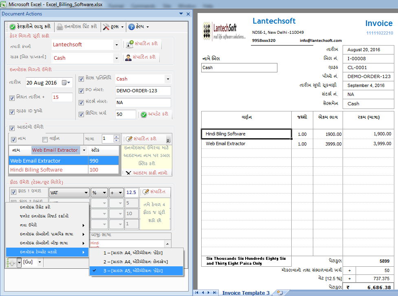398x296 pixels.
Task: Click the due days field showing 15
Action: click(x=62, y=97)
